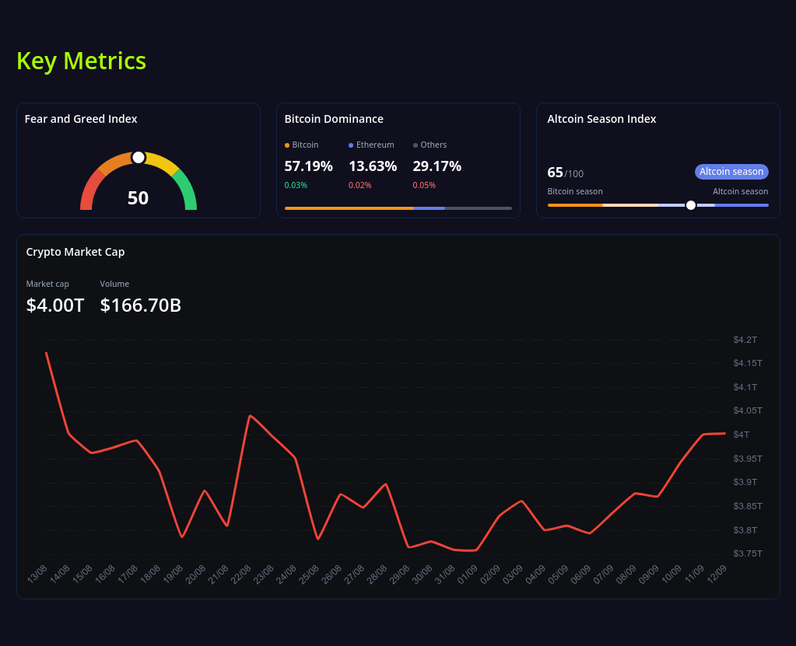Click the Bitcoin 57.19% dominance value
796x646 pixels.
[308, 166]
